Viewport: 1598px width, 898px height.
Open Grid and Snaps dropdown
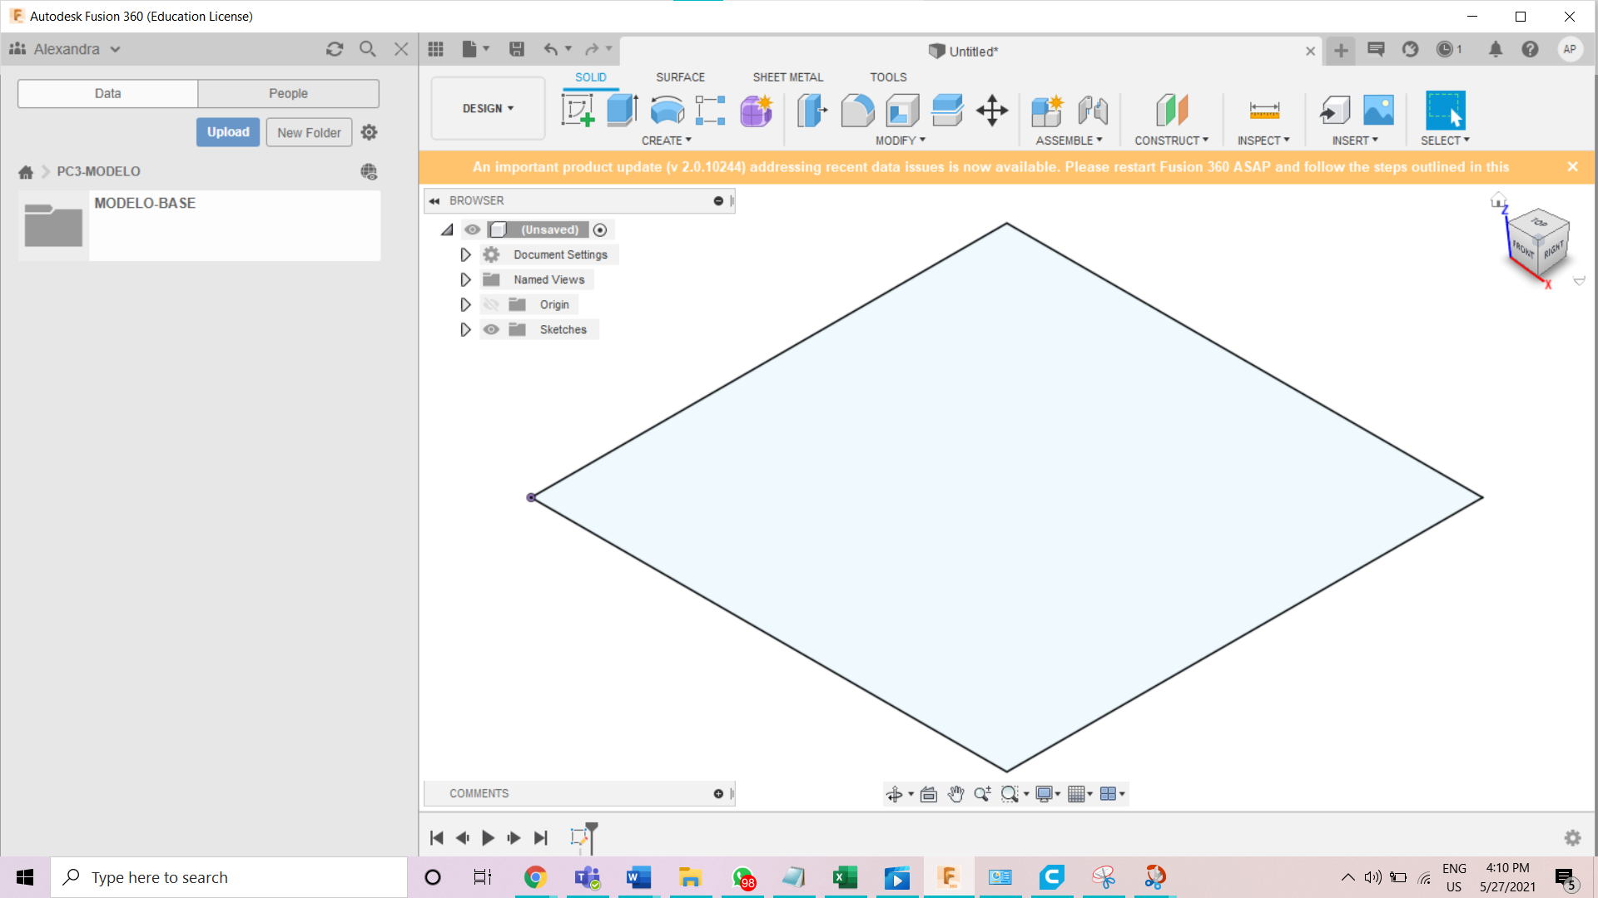coord(1080,794)
